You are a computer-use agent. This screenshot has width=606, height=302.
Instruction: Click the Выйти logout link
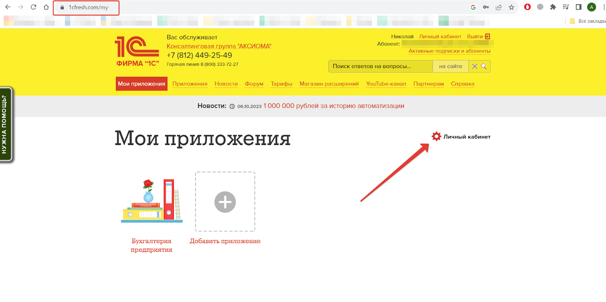tap(475, 37)
